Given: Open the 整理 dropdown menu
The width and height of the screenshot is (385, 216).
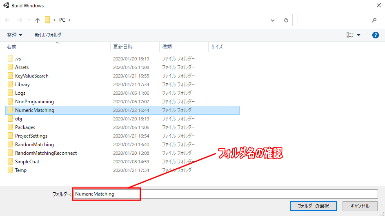Looking at the screenshot, I should click(x=15, y=35).
